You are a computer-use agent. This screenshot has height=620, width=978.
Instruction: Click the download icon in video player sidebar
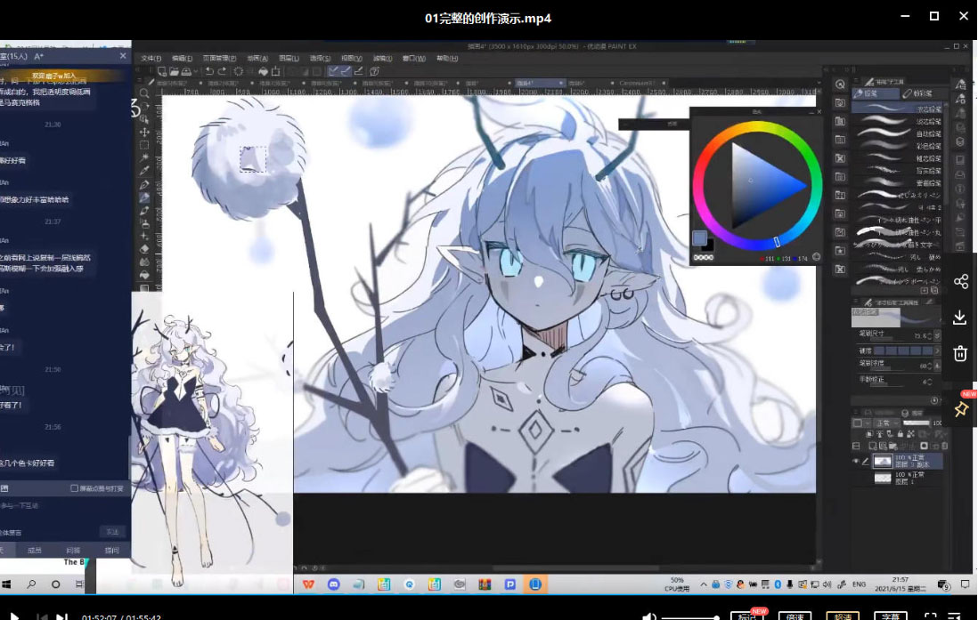click(x=960, y=318)
